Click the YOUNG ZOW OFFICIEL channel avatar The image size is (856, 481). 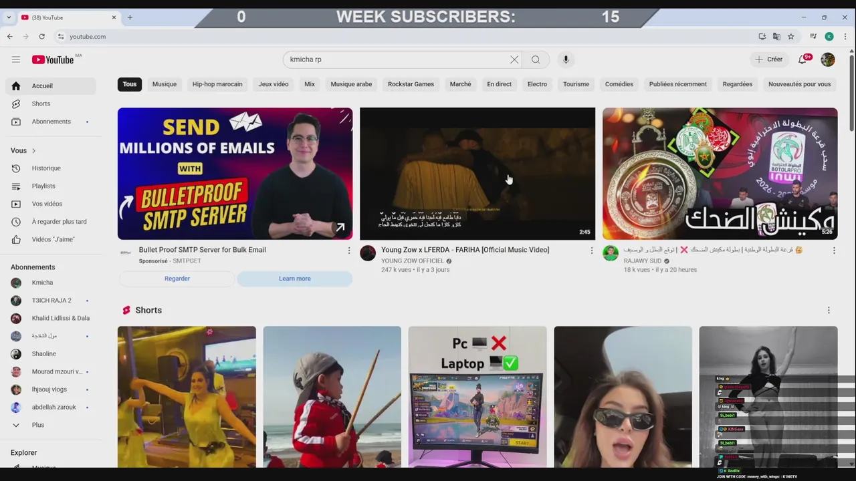[x=368, y=253]
